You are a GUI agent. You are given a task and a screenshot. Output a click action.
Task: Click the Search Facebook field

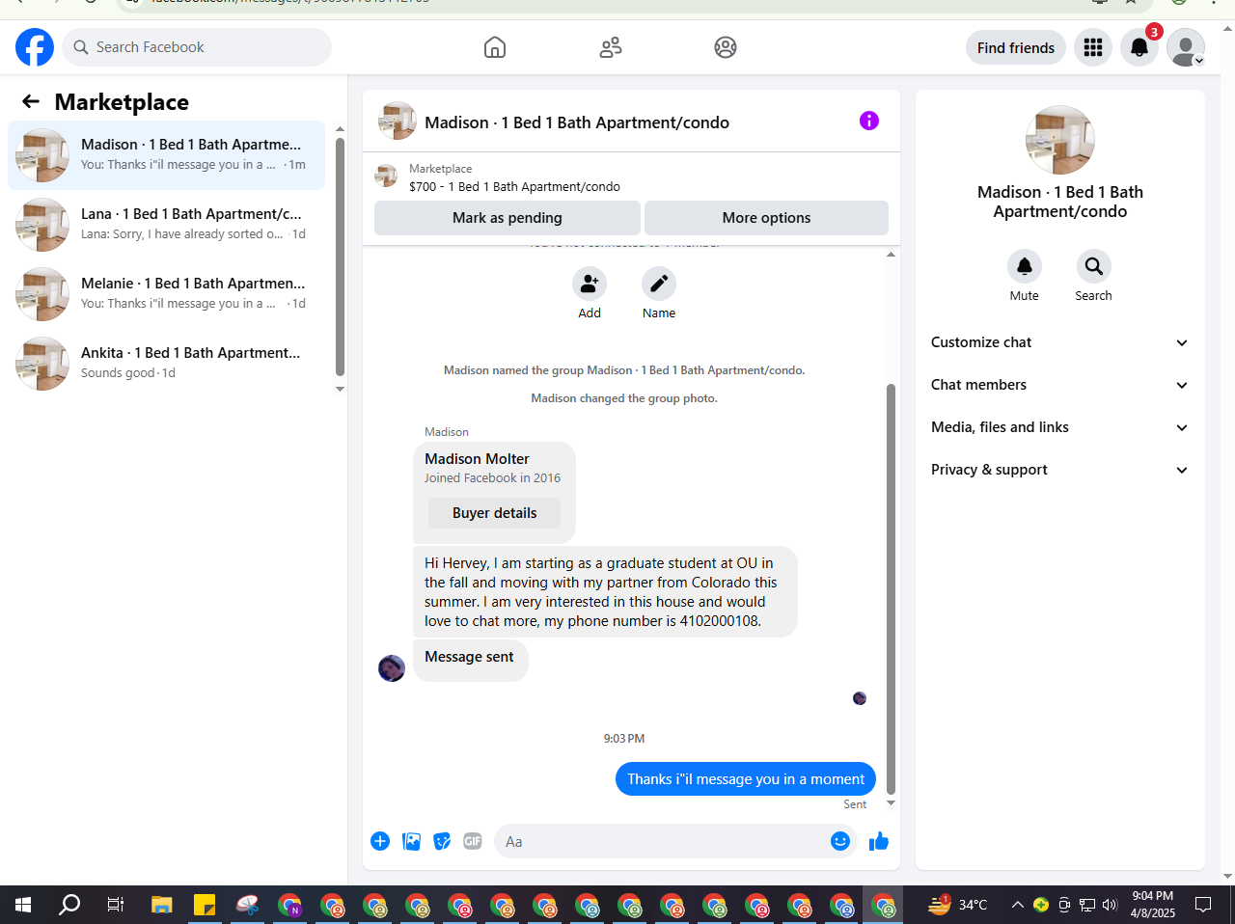197,47
